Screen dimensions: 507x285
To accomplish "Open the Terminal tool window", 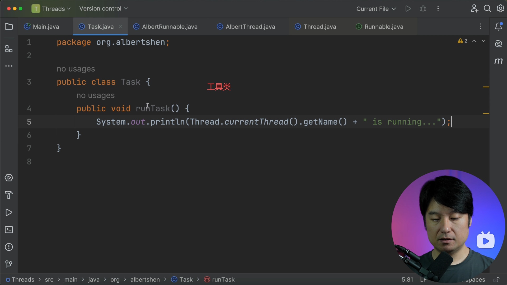I will coord(9,230).
